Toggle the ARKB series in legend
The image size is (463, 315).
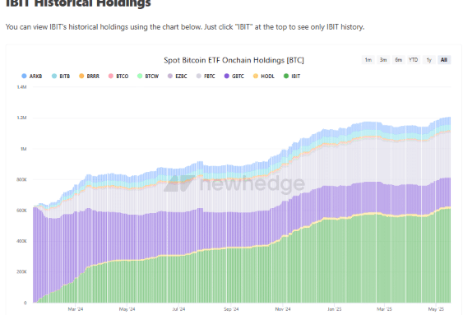[32, 76]
